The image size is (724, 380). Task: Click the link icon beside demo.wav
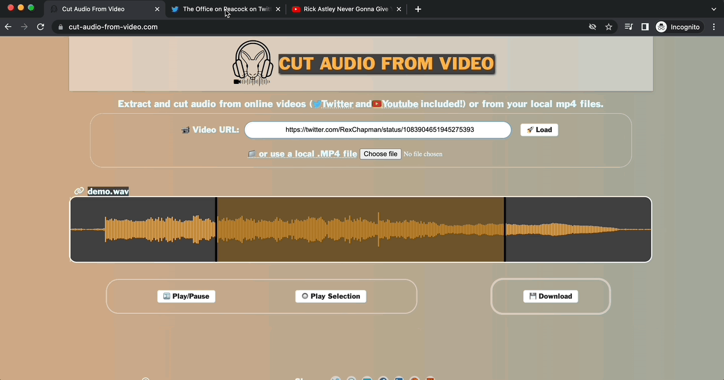(79, 191)
